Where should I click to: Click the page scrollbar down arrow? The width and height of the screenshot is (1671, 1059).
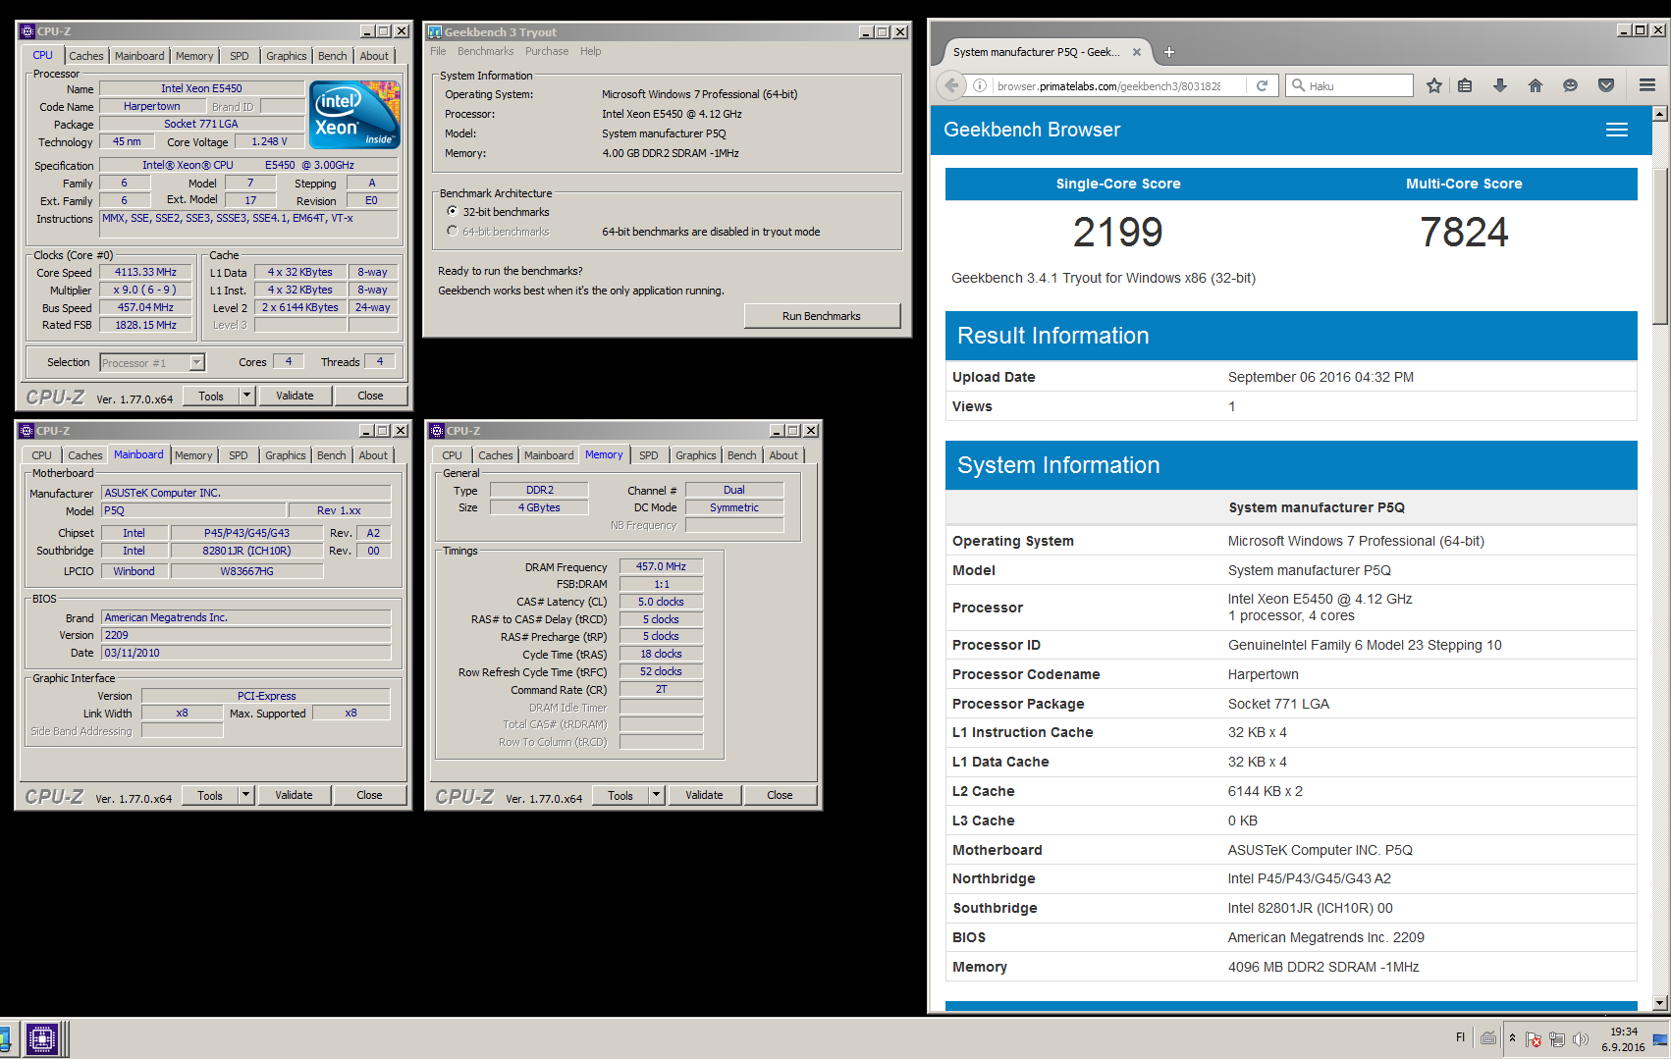[x=1660, y=1003]
